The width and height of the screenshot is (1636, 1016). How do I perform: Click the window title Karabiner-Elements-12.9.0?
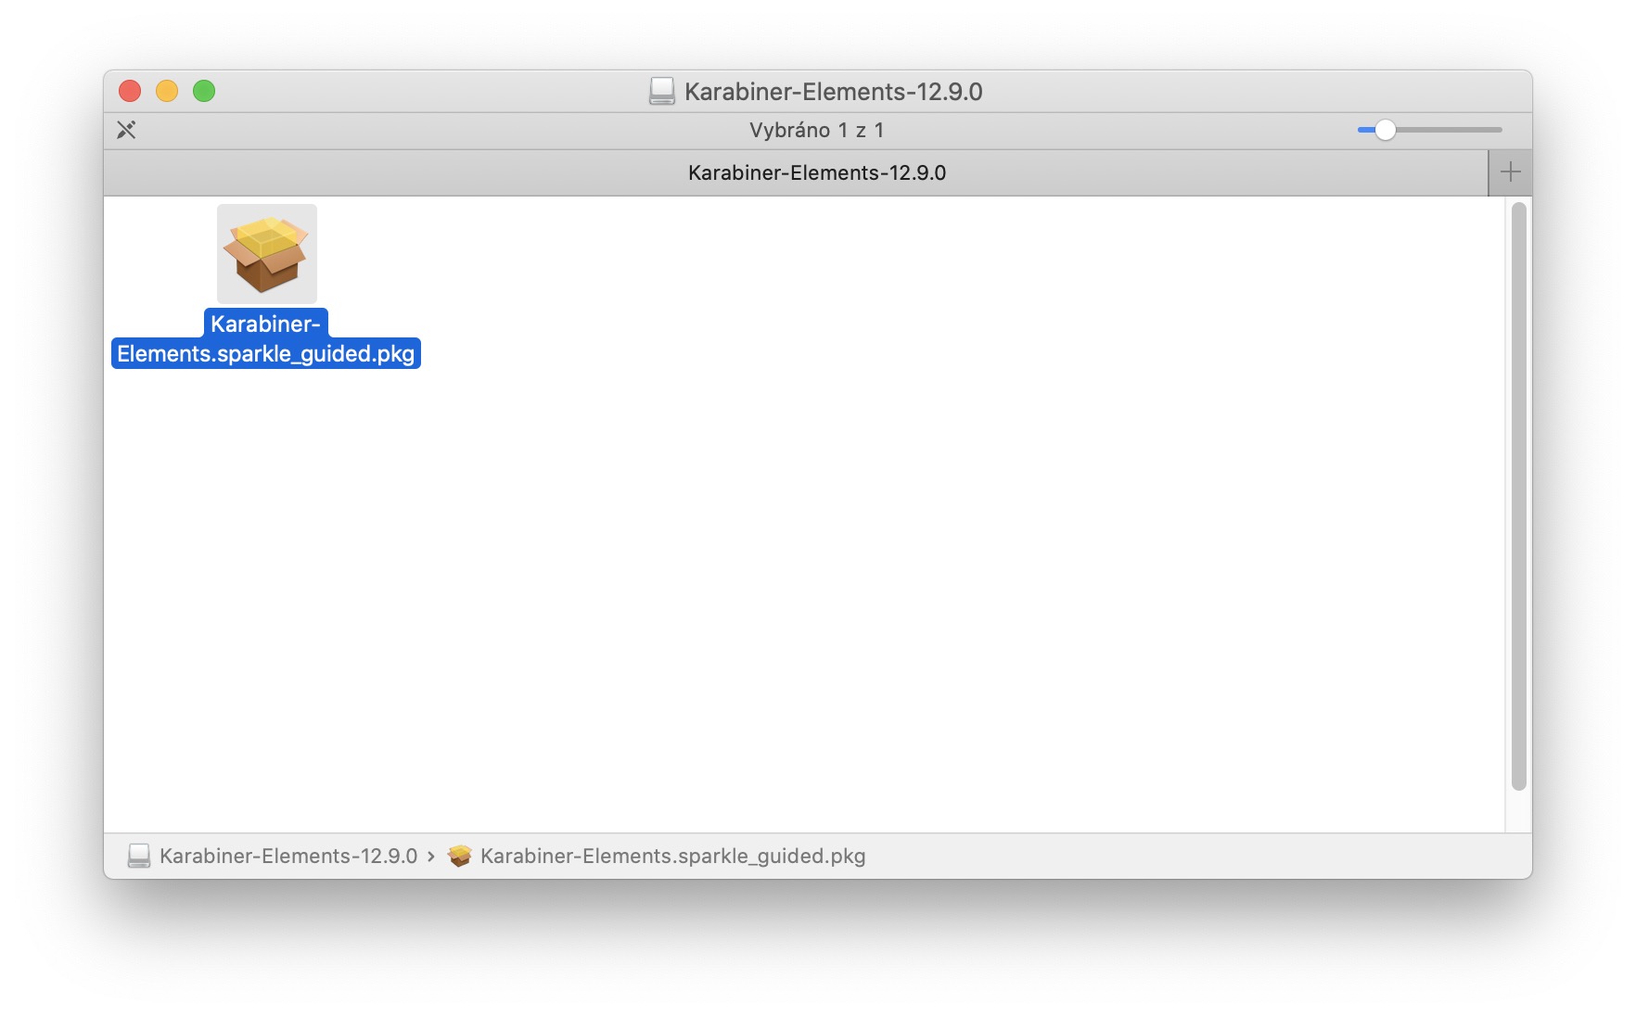coord(833,91)
